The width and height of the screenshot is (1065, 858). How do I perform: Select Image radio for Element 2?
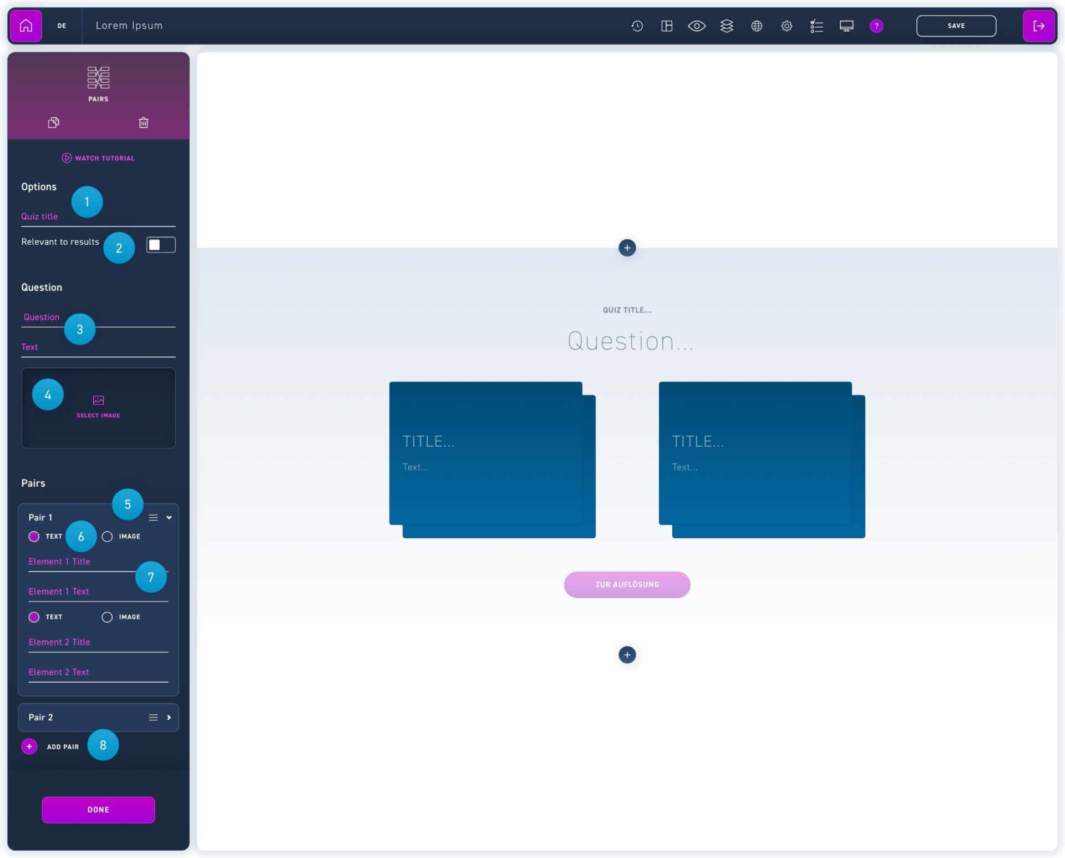coord(107,617)
